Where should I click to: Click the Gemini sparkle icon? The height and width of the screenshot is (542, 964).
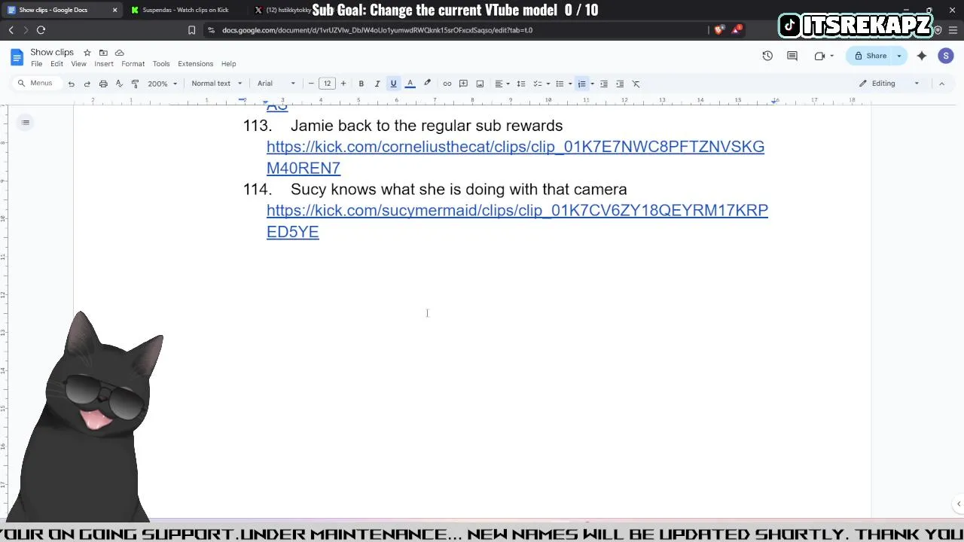922,56
